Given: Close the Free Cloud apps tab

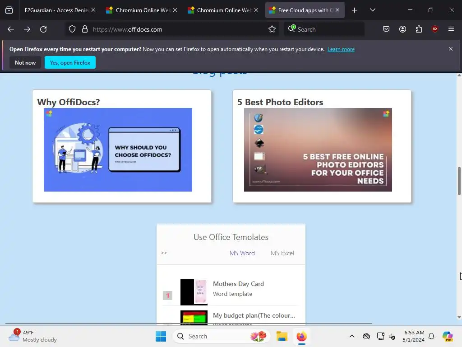Looking at the screenshot, I should point(337,10).
